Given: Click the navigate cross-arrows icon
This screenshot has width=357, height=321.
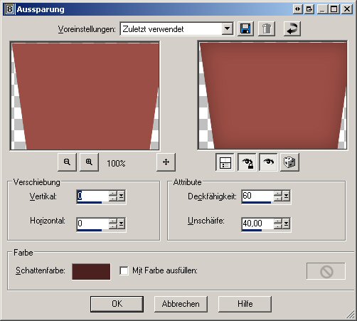Looking at the screenshot, I should tap(166, 162).
